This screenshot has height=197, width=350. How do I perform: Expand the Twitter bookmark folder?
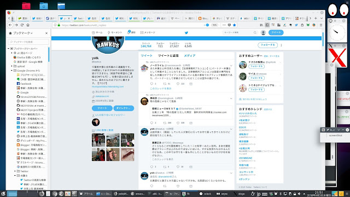point(15,171)
